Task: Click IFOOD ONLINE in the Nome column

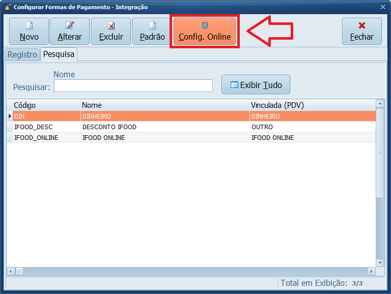Action: point(165,137)
